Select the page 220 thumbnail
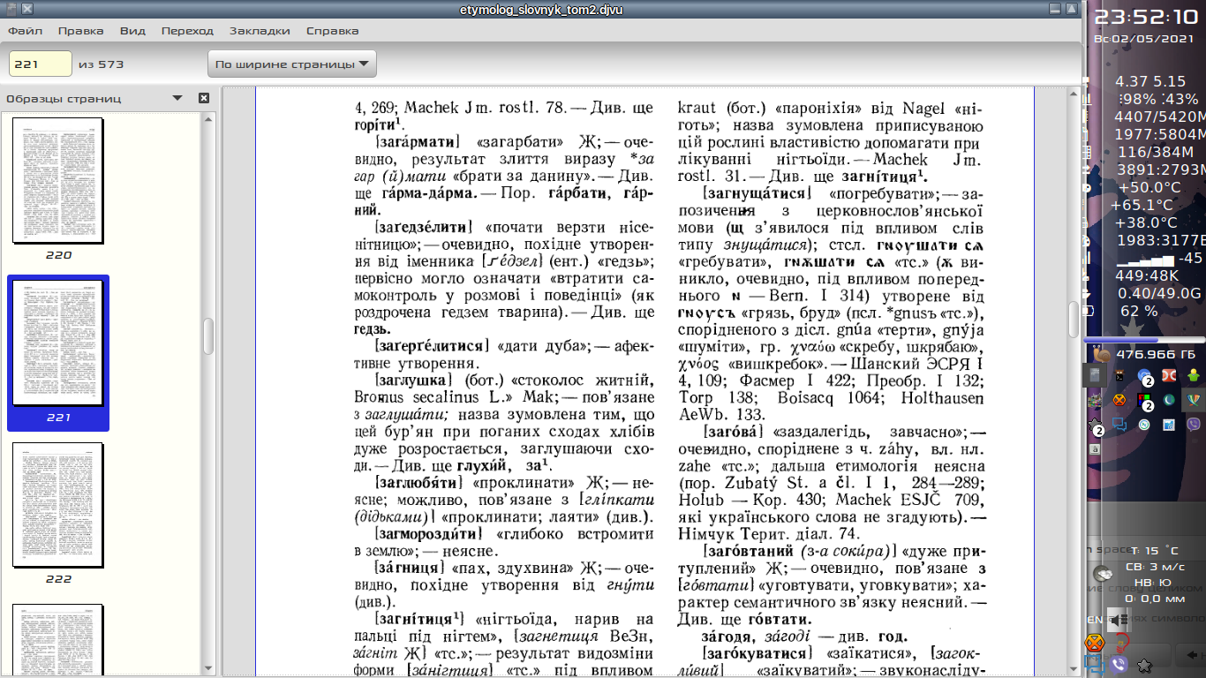Viewport: 1206px width, 678px height. click(58, 181)
